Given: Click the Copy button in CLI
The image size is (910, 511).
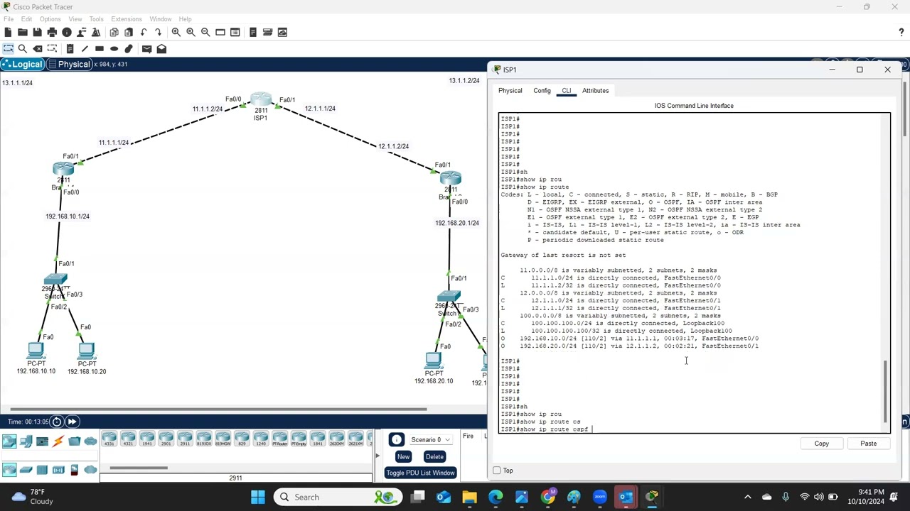Looking at the screenshot, I should point(821,444).
